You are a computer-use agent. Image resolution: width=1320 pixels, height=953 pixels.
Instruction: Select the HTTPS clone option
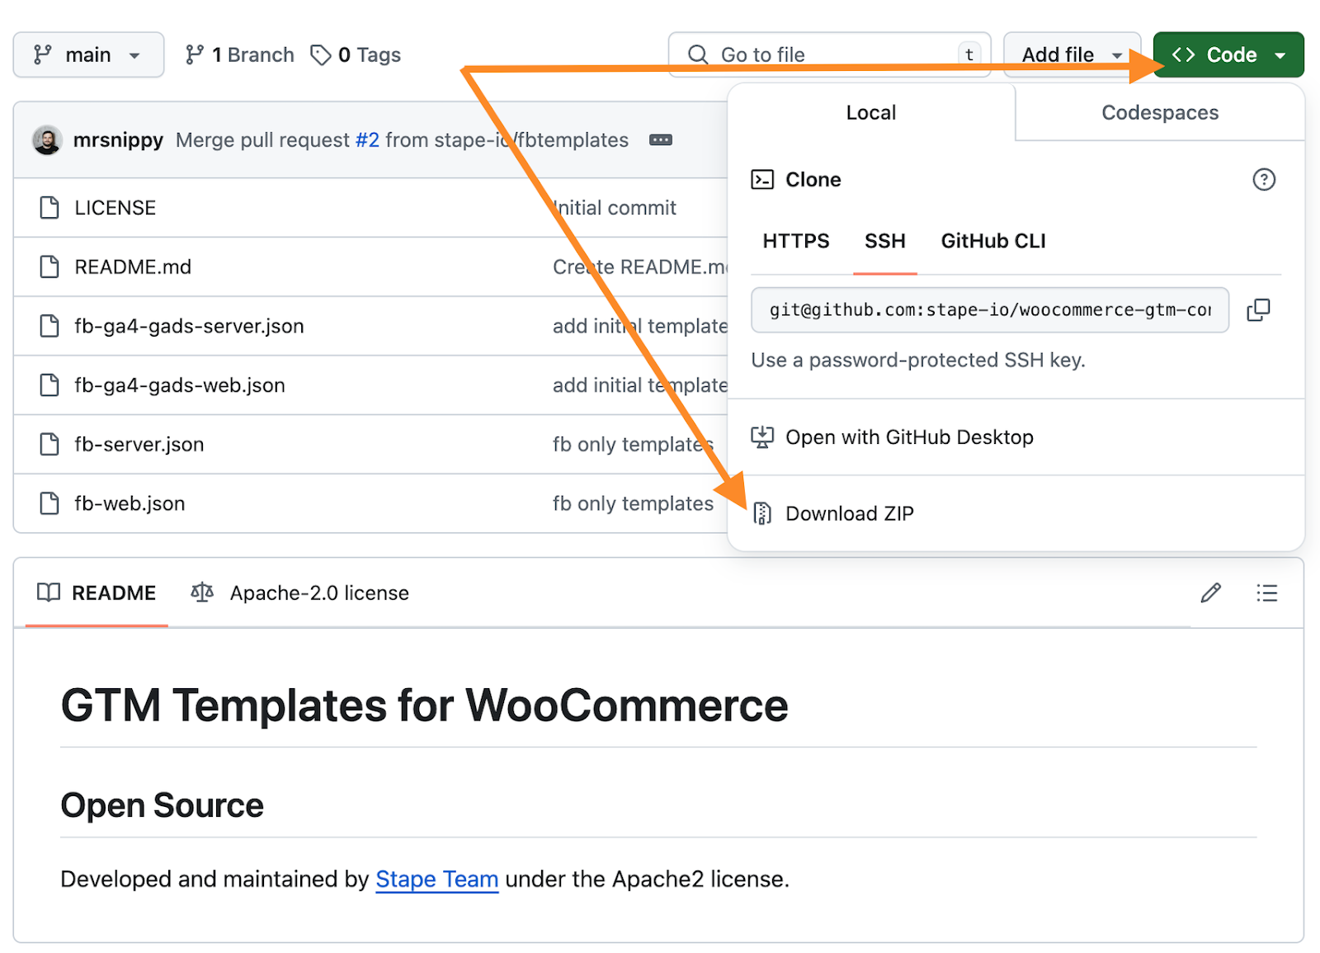796,241
